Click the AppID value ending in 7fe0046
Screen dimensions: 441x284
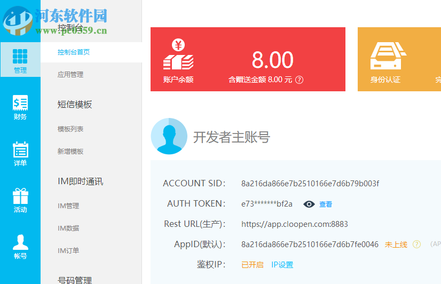pos(310,244)
